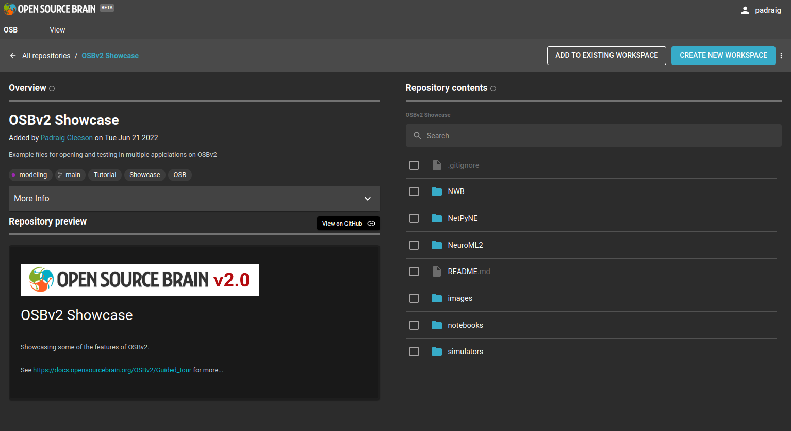Screen dimensions: 791x431
Task: Click the link icon on View on GitHub
Action: click(x=371, y=224)
